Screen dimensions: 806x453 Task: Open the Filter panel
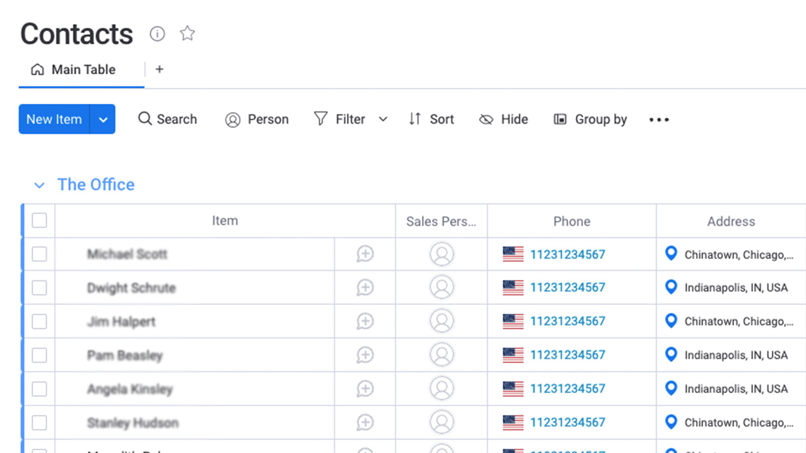[339, 119]
